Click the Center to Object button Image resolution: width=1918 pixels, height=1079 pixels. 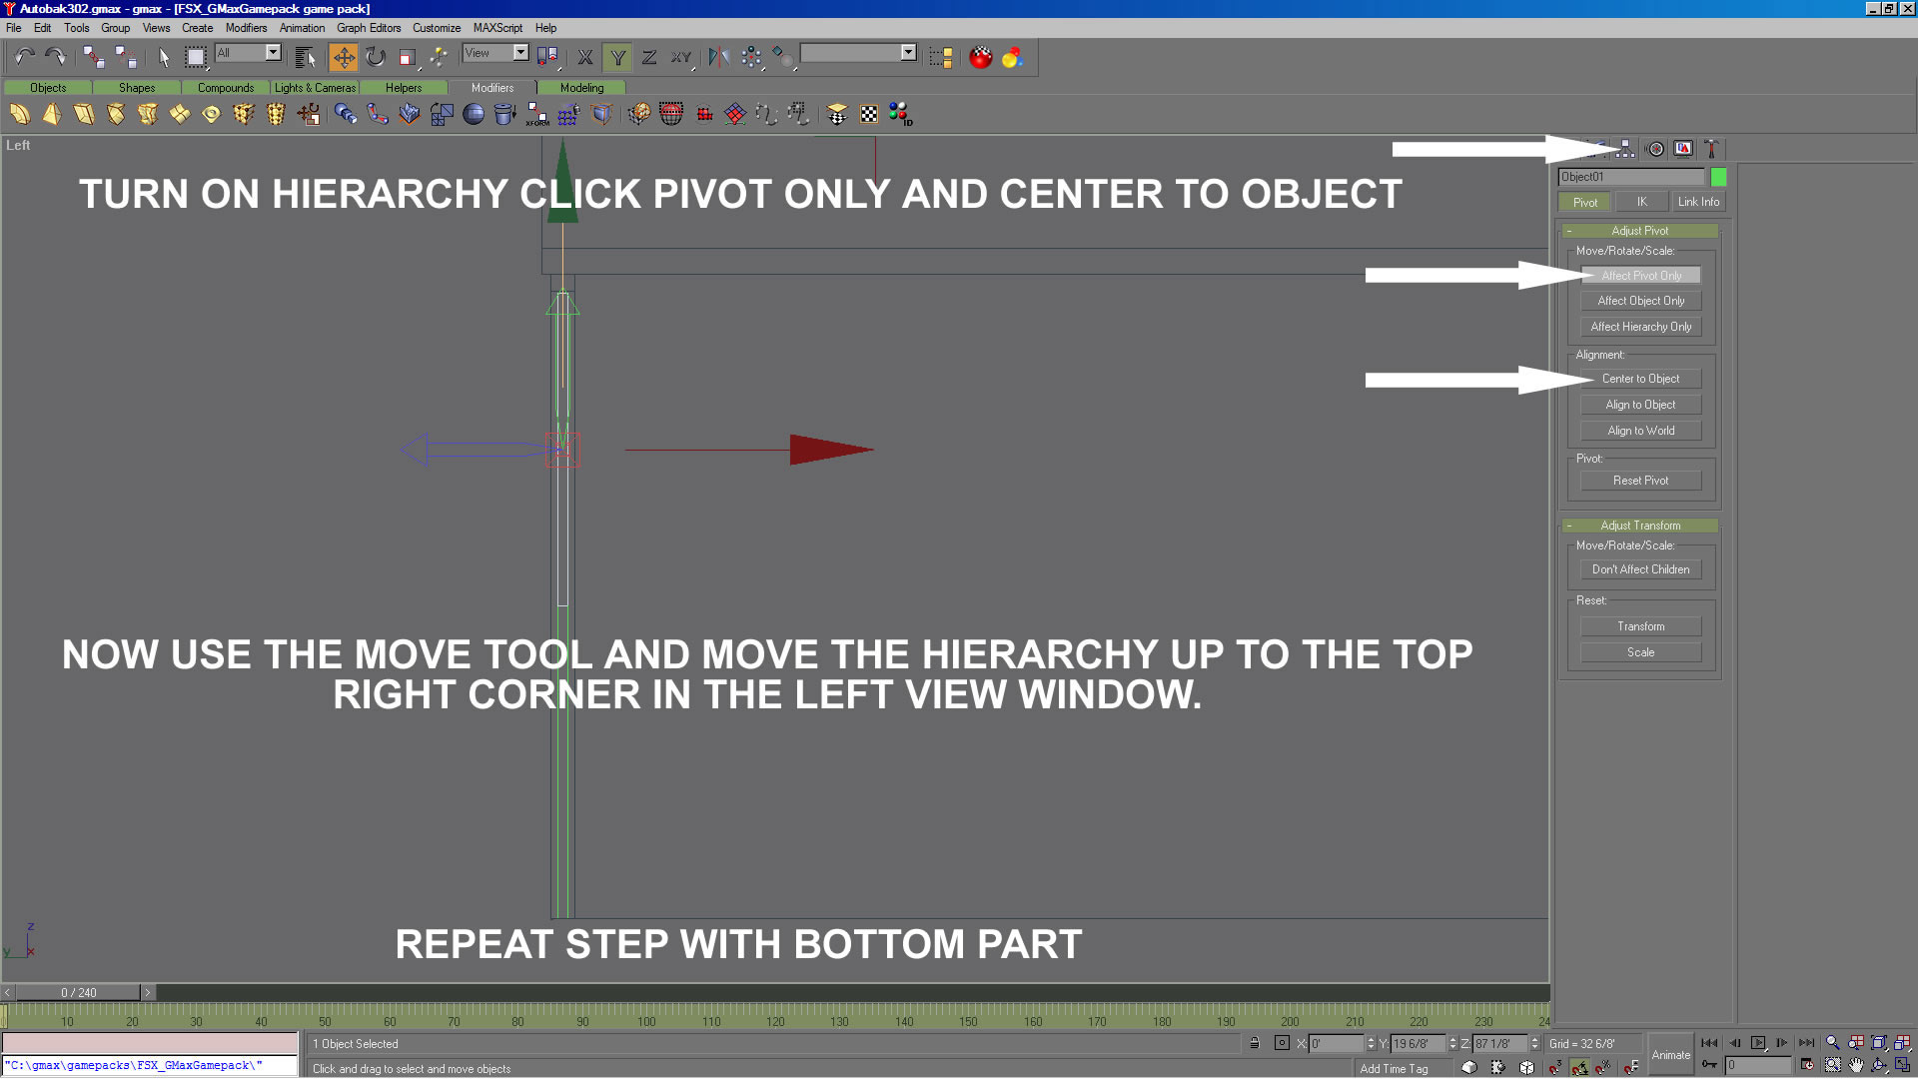1640,379
